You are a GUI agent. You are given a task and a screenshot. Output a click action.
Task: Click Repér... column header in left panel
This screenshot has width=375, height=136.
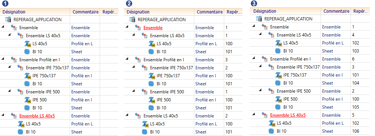109,12
